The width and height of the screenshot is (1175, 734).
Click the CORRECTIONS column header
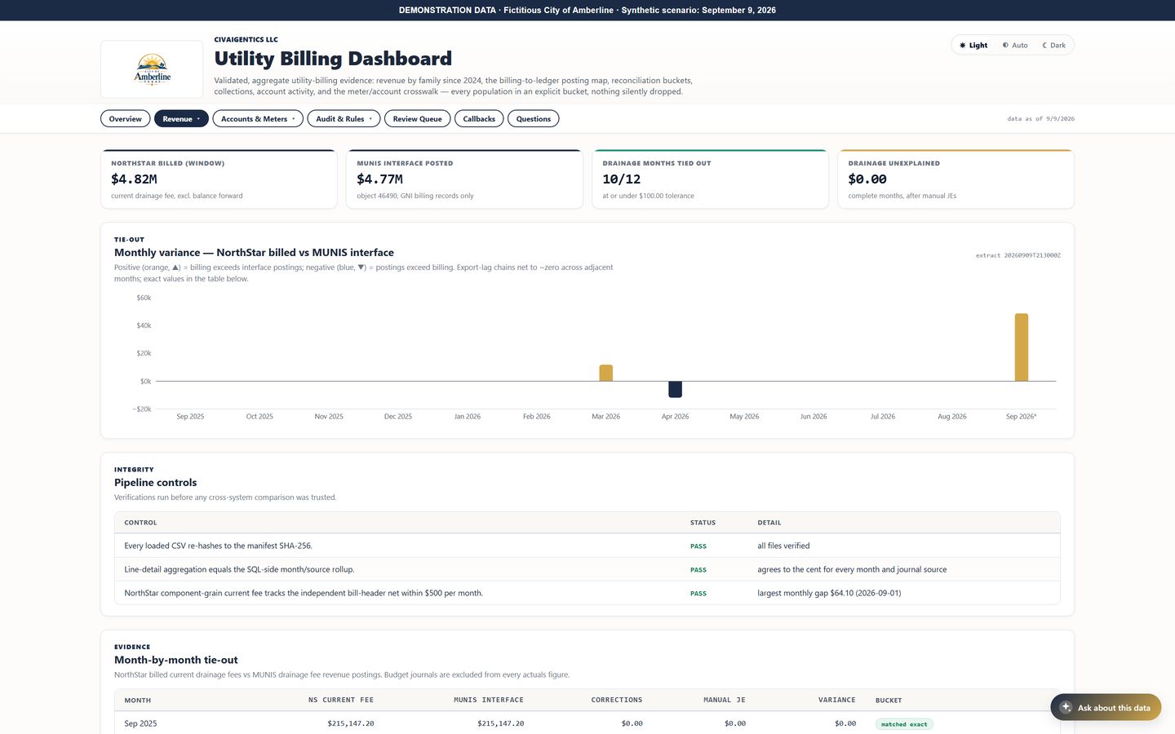617,700
